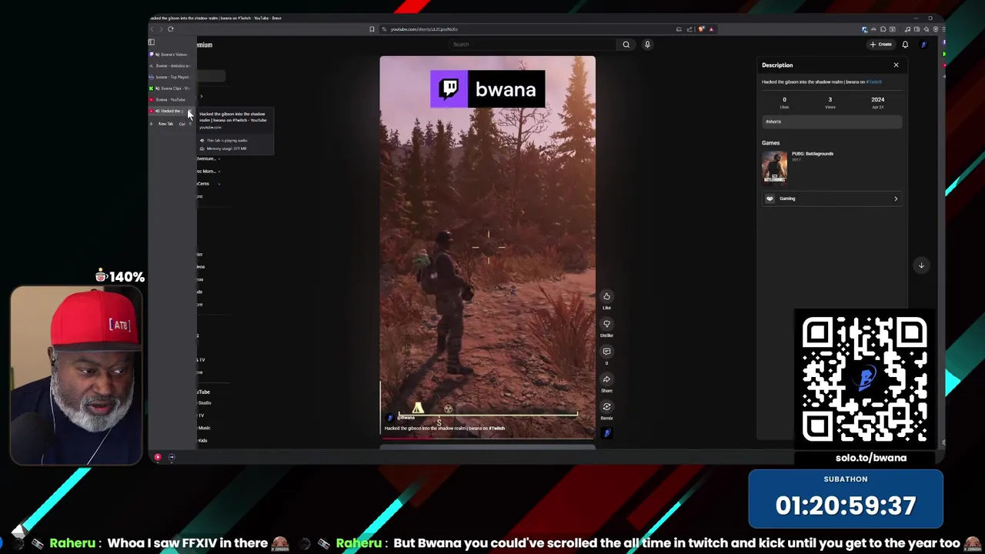Image resolution: width=985 pixels, height=554 pixels.
Task: Reload the page in Brave
Action: (170, 29)
